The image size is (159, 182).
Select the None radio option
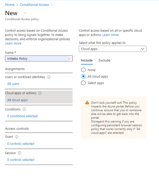(83, 70)
